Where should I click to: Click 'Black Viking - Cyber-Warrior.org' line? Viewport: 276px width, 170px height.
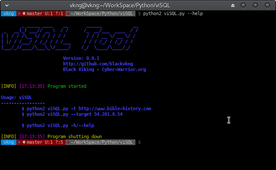pos(104,69)
